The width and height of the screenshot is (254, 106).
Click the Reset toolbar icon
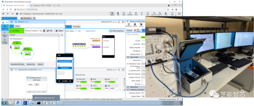(x=112, y=14)
